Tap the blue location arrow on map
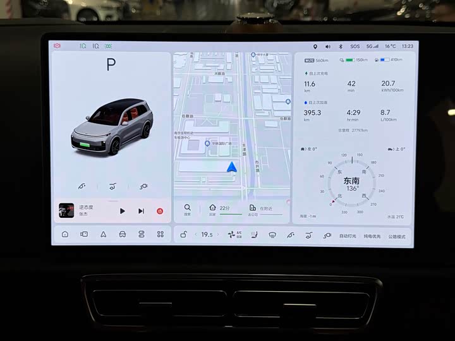The image size is (455, 341). (x=232, y=167)
